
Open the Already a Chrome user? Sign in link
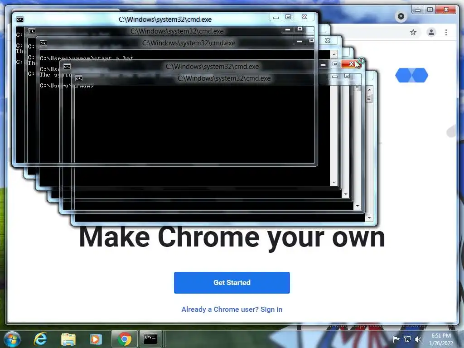232,309
